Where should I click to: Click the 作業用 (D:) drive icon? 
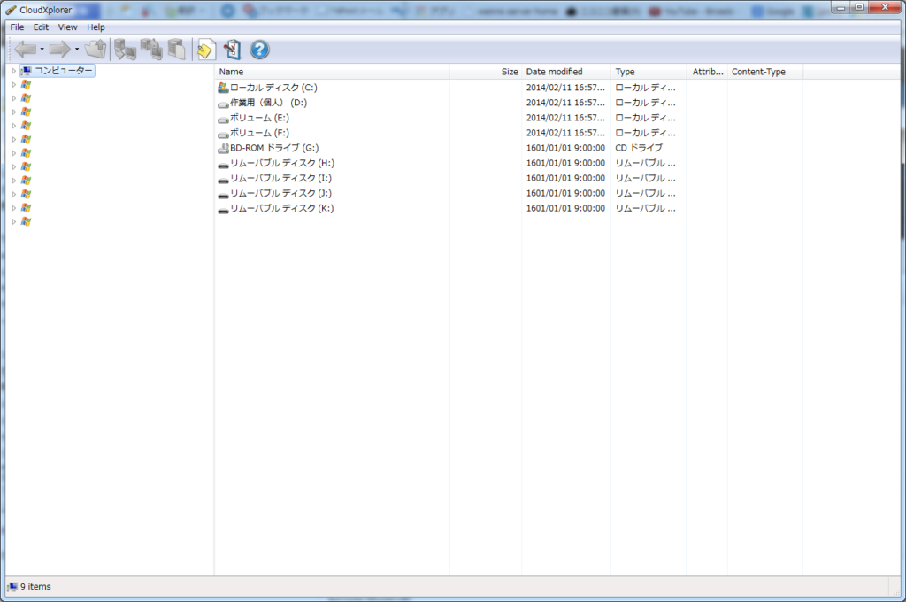(x=223, y=104)
